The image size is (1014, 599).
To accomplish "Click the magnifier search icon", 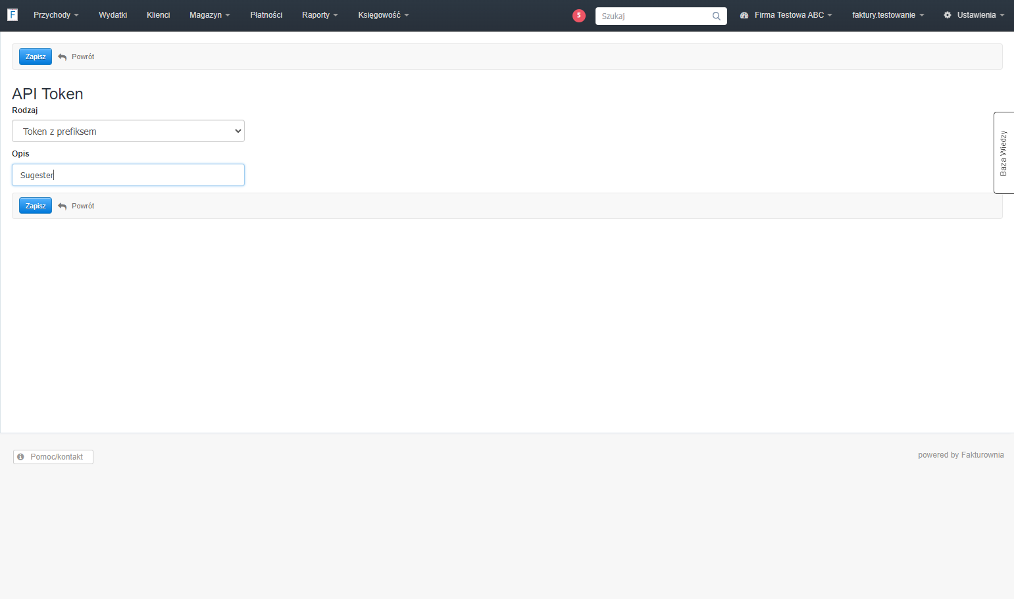I will (717, 16).
